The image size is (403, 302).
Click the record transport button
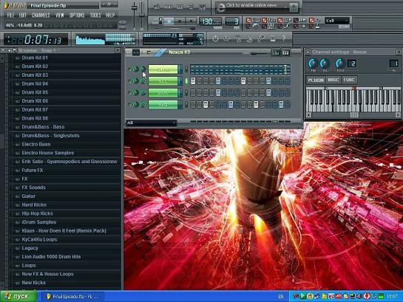coord(192,21)
